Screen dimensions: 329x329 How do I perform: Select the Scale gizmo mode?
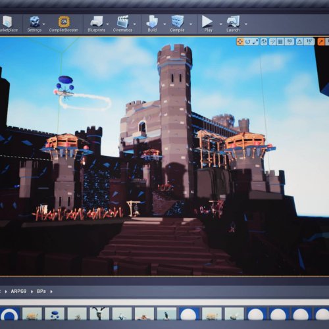point(255,41)
